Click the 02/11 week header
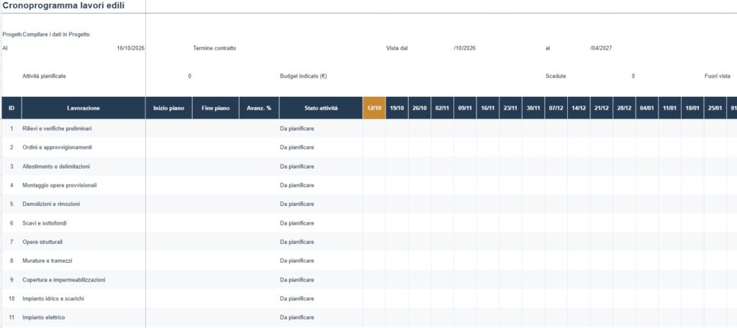Viewport: 737px width, 328px height. pyautogui.click(x=443, y=108)
